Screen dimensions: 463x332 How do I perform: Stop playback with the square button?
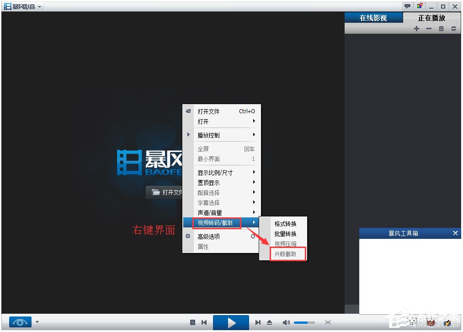pyautogui.click(x=192, y=322)
